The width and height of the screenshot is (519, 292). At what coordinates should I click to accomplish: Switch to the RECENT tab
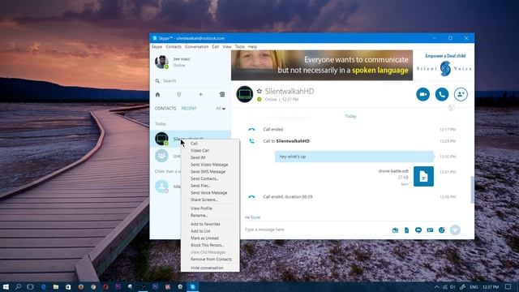click(x=189, y=108)
